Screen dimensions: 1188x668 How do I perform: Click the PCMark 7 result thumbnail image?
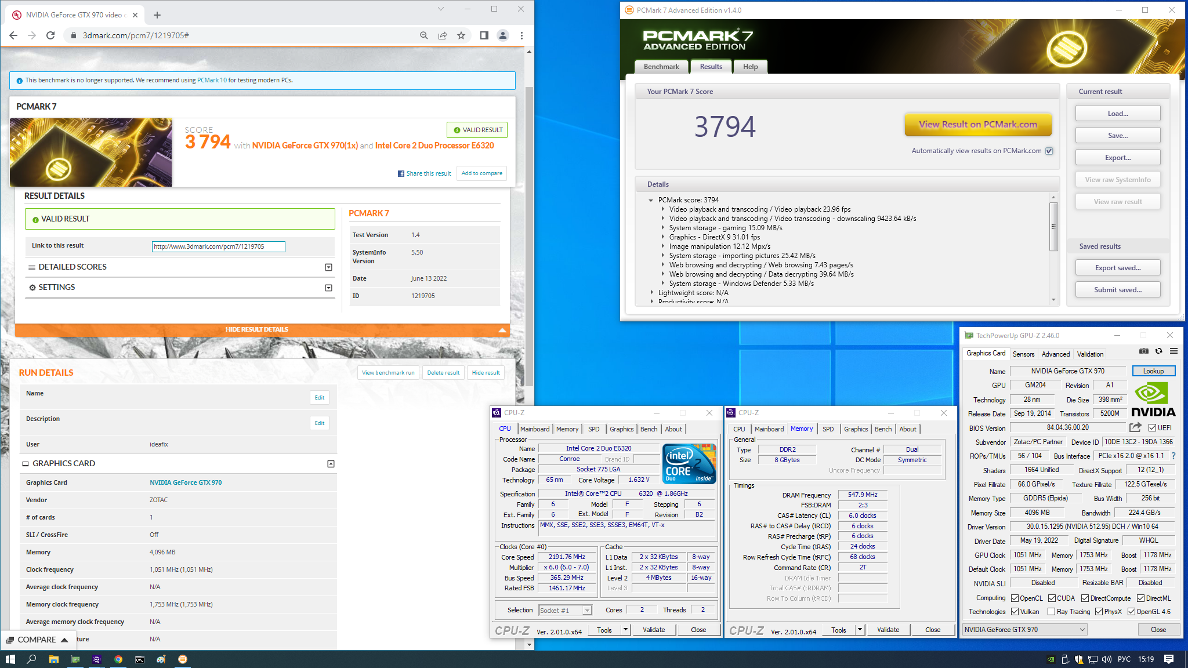[x=91, y=153]
